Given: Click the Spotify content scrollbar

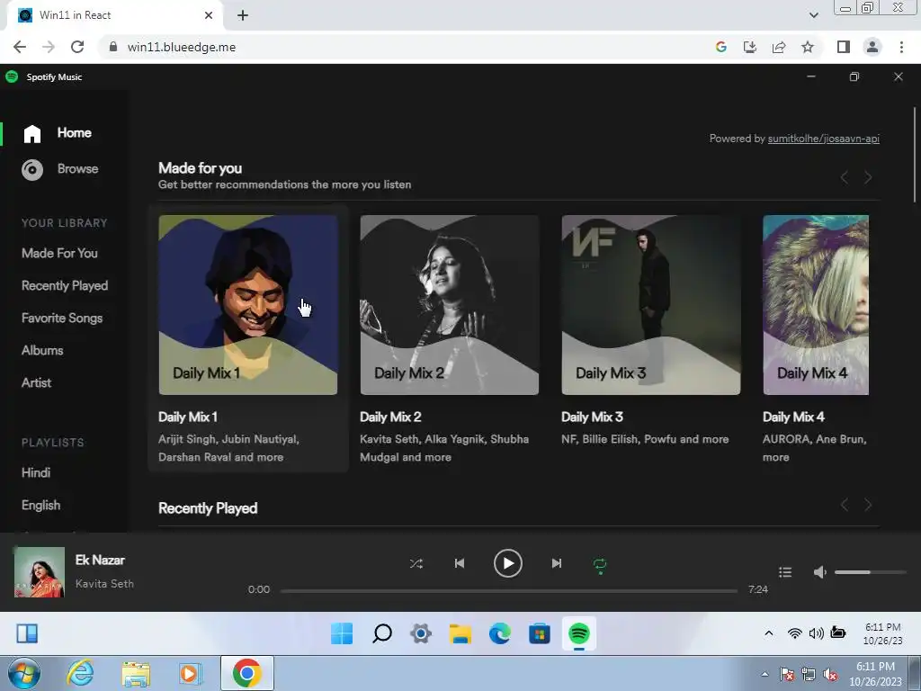Looking at the screenshot, I should tap(914, 155).
